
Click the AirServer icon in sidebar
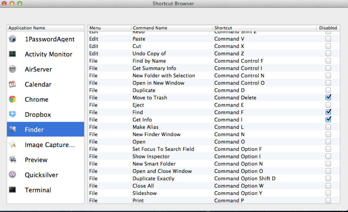coord(13,69)
